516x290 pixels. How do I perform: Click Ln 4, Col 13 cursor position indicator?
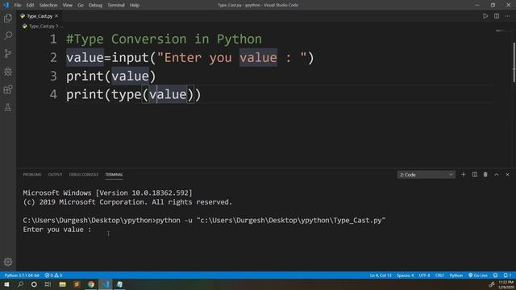(x=381, y=275)
